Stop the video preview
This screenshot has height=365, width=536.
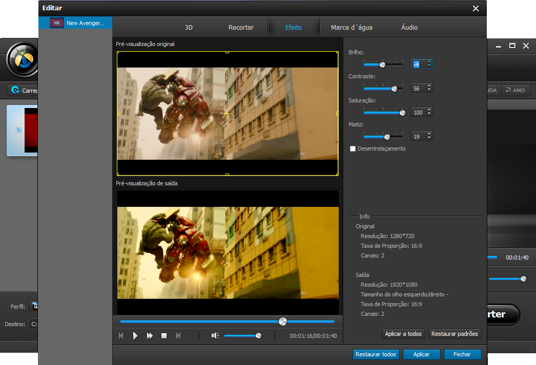point(164,336)
